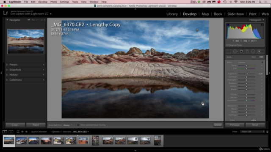Click the Color swatch box
The height and width of the screenshot is (152, 271).
coord(254,120)
